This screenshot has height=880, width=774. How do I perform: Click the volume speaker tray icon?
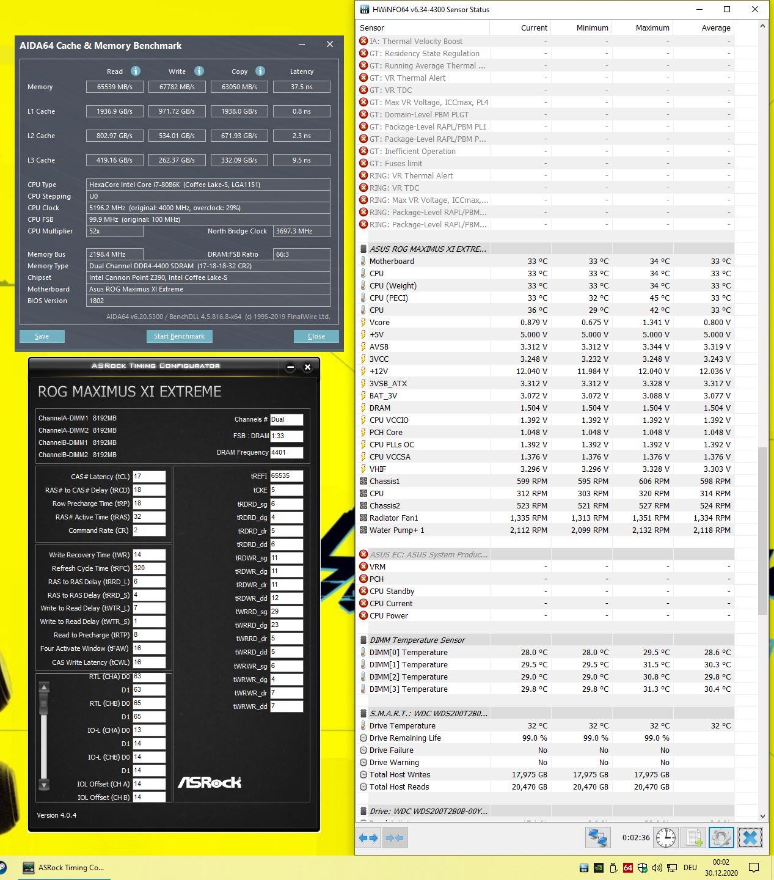(657, 867)
